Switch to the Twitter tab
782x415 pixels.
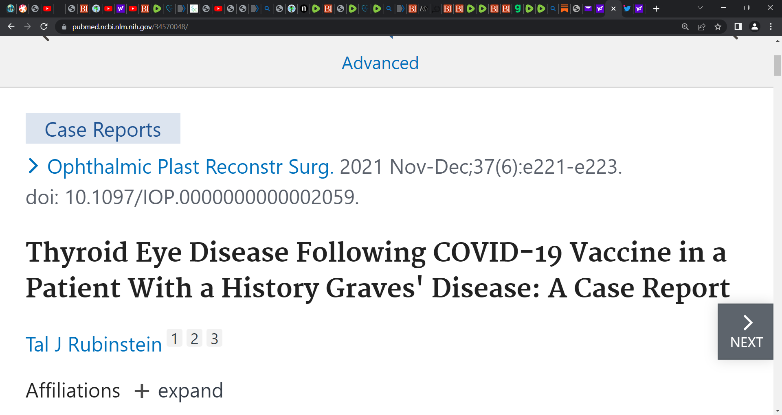(627, 9)
